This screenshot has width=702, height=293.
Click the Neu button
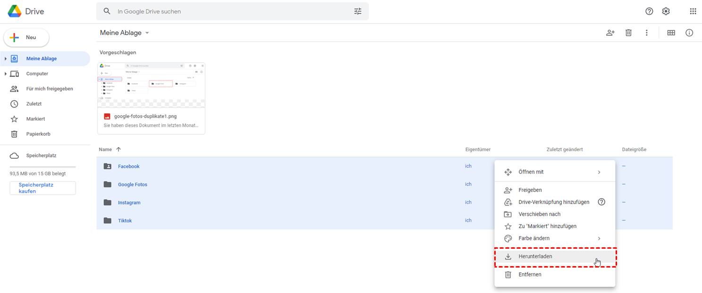26,38
